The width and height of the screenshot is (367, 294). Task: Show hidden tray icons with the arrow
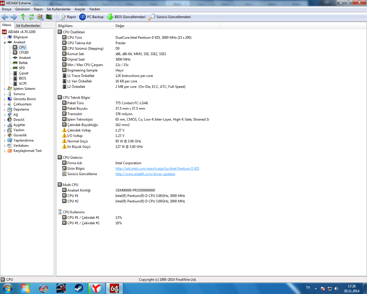[x=316, y=289]
